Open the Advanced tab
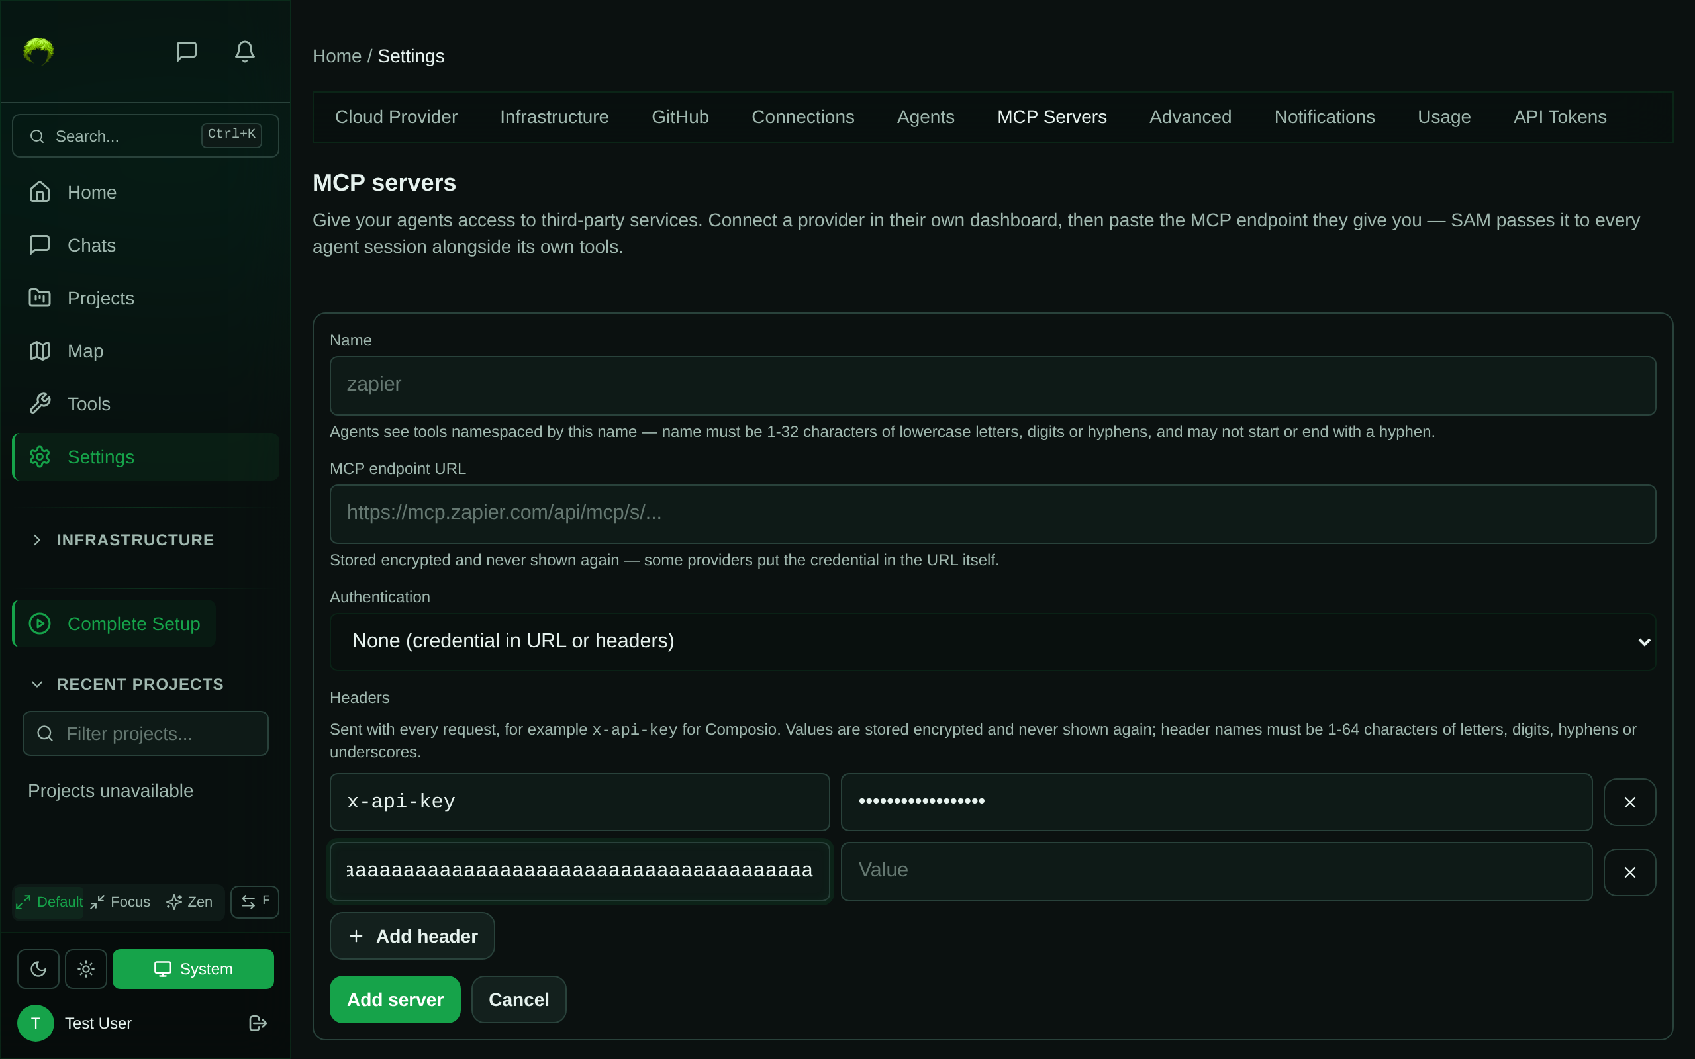Image resolution: width=1695 pixels, height=1059 pixels. tap(1190, 117)
